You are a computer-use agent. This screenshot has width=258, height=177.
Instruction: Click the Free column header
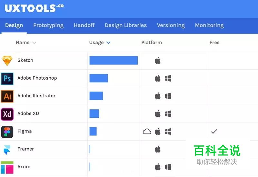click(214, 43)
